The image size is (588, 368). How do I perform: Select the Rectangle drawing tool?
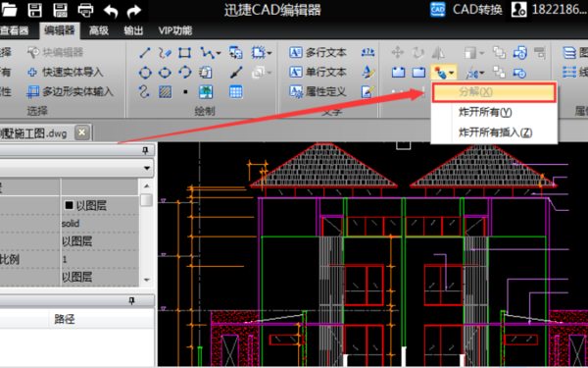pos(184,53)
